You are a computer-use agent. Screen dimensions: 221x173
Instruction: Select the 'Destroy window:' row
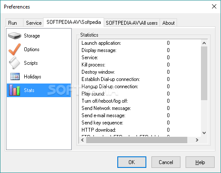point(140,72)
